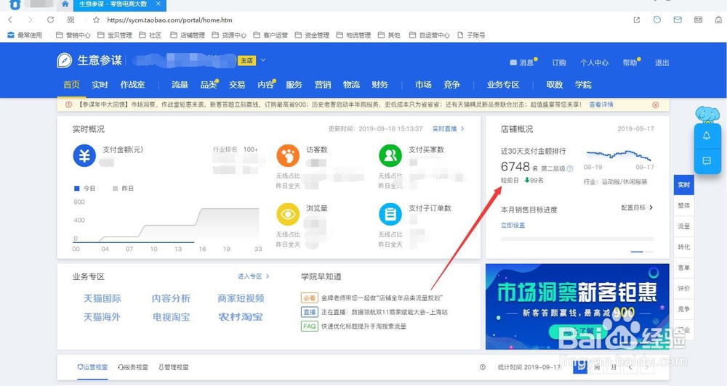Open the 直播 item about 双11商家赋能大会
This screenshot has height=386, width=727.
click(x=374, y=312)
